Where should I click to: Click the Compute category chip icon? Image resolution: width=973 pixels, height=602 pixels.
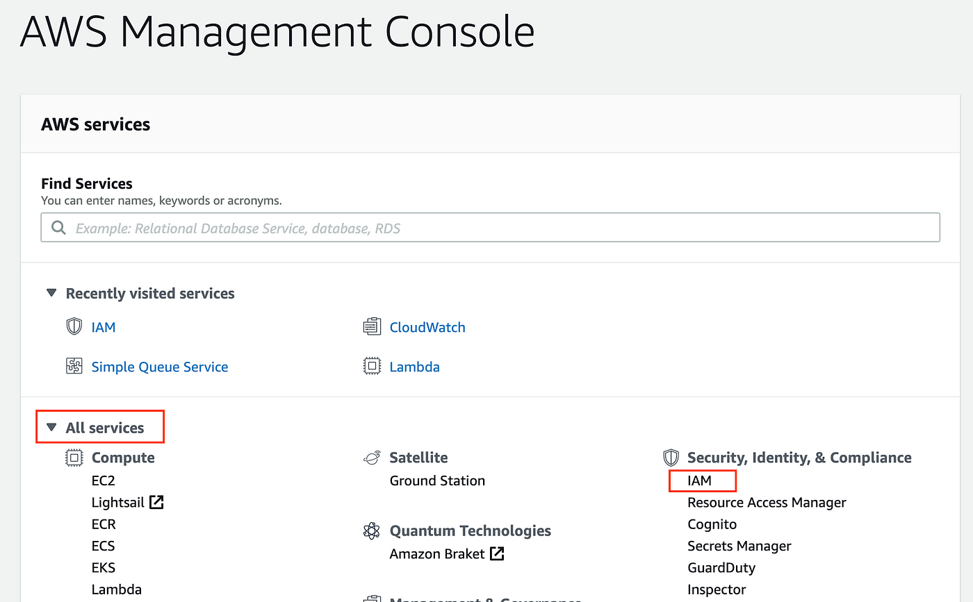coord(74,458)
